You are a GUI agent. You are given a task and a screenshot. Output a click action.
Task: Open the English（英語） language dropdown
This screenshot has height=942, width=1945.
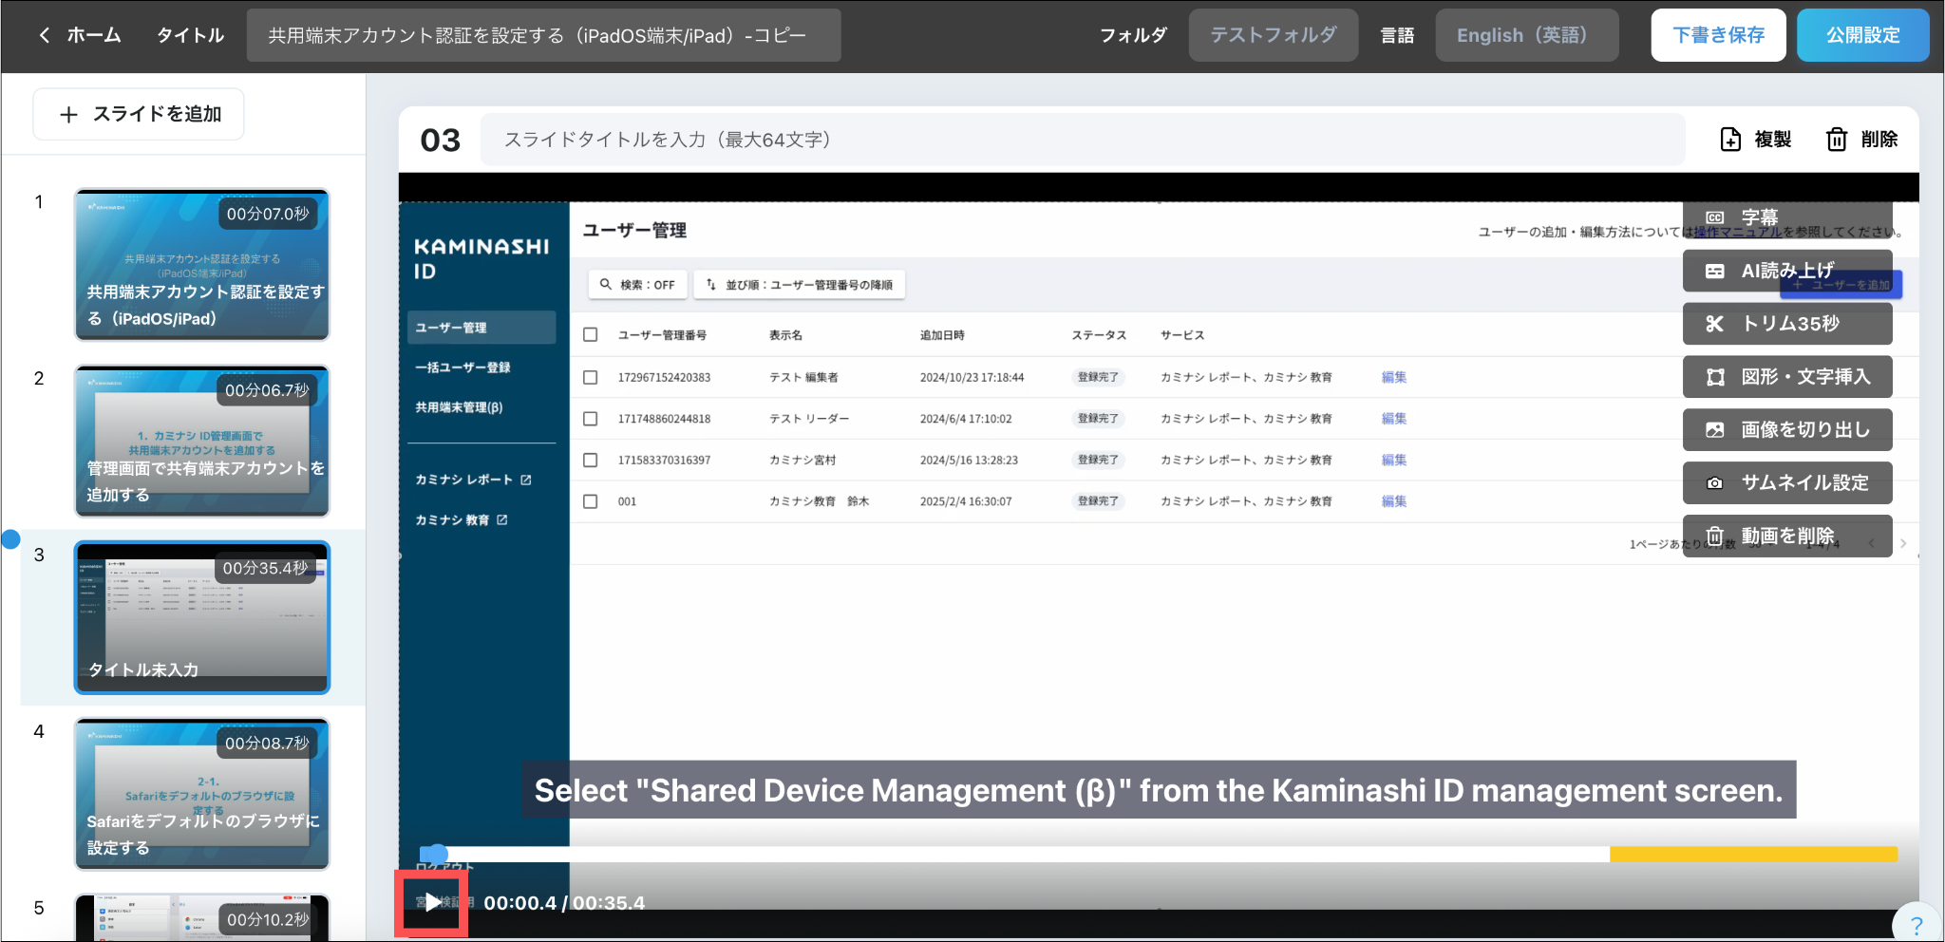pyautogui.click(x=1526, y=35)
